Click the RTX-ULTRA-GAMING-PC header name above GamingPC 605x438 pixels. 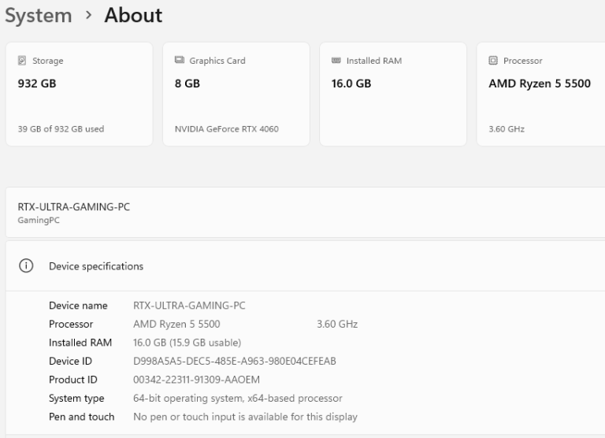coord(74,207)
